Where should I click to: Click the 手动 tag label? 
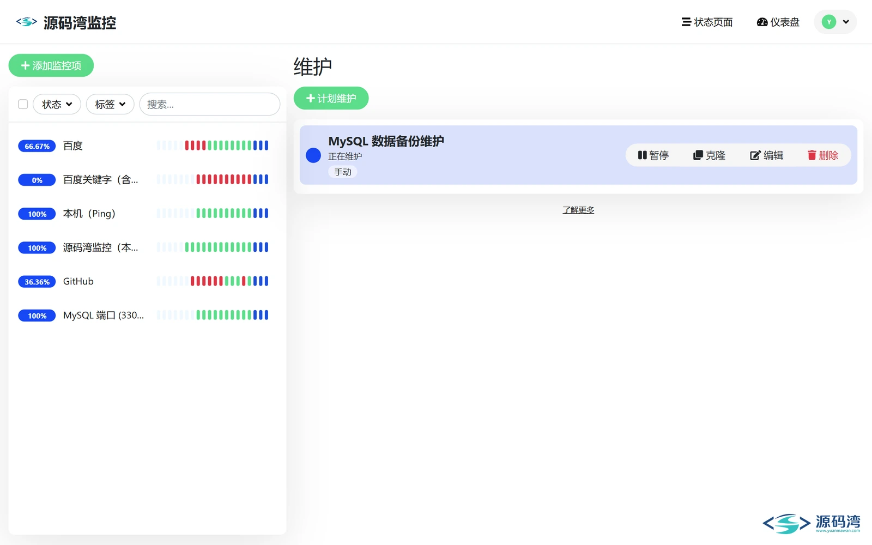coord(343,172)
